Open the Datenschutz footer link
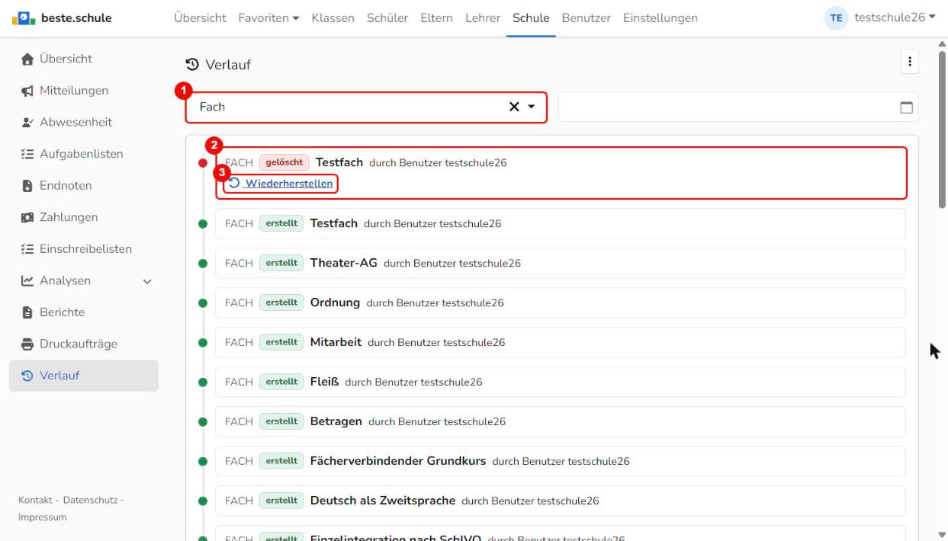The height and width of the screenshot is (541, 948). coord(90,500)
